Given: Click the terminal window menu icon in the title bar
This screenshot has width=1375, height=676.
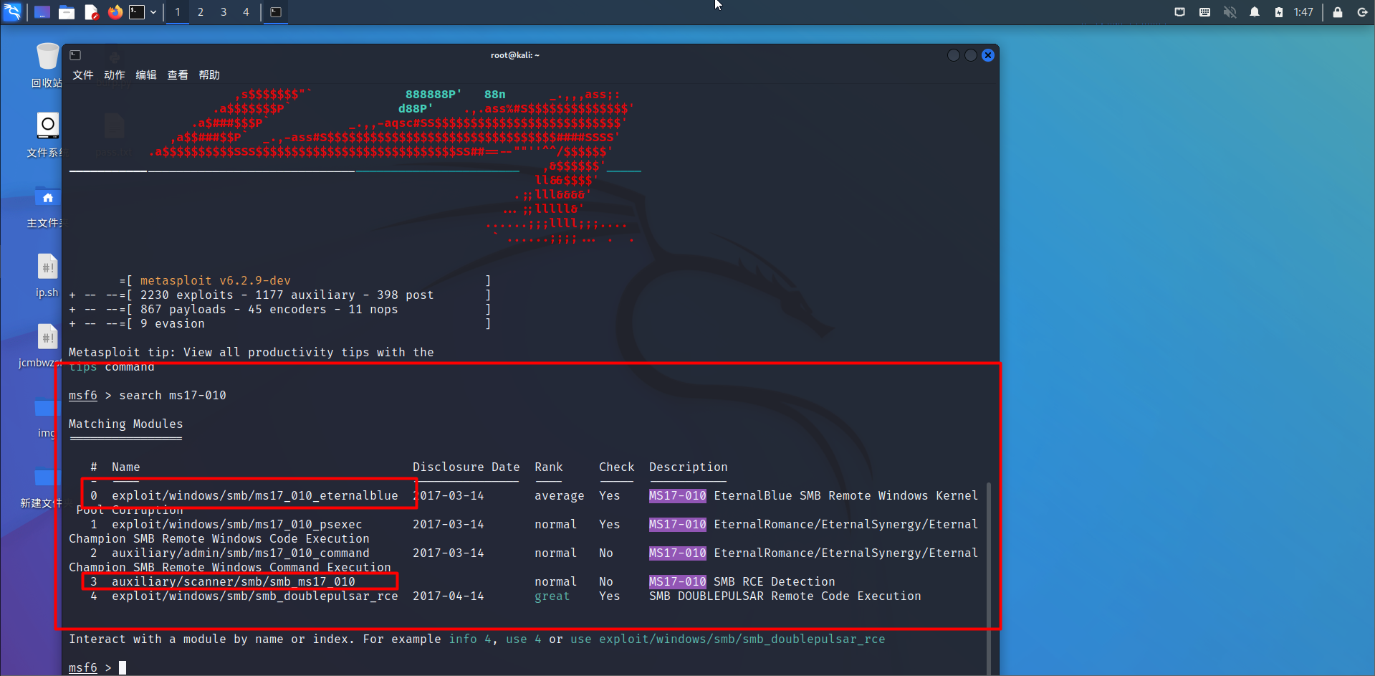Looking at the screenshot, I should [75, 55].
